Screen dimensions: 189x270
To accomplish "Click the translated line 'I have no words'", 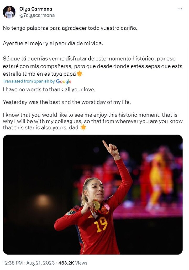I will pos(49,90).
